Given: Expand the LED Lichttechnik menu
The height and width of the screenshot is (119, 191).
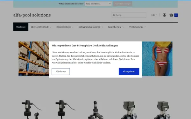Looking at the screenshot, I should [x=41, y=27].
